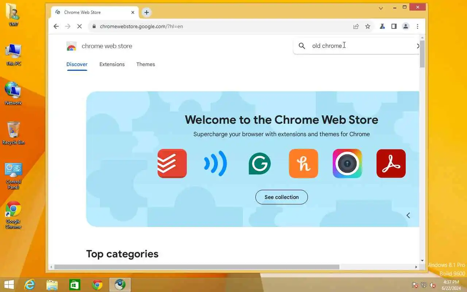Click the active browser taskbar button
The height and width of the screenshot is (292, 467).
[x=120, y=285]
